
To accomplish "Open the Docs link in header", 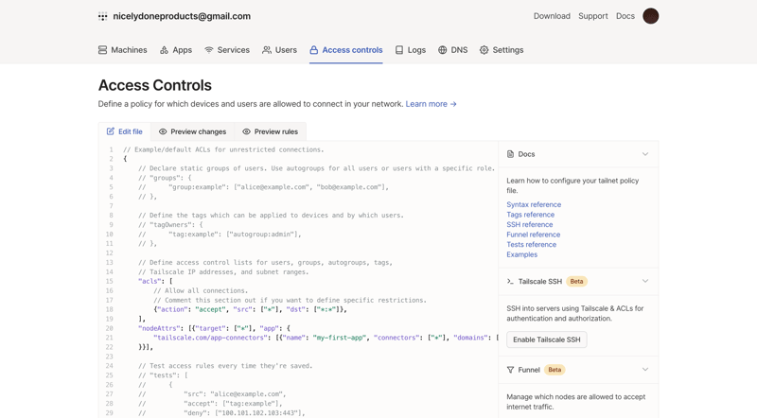I will coord(625,16).
